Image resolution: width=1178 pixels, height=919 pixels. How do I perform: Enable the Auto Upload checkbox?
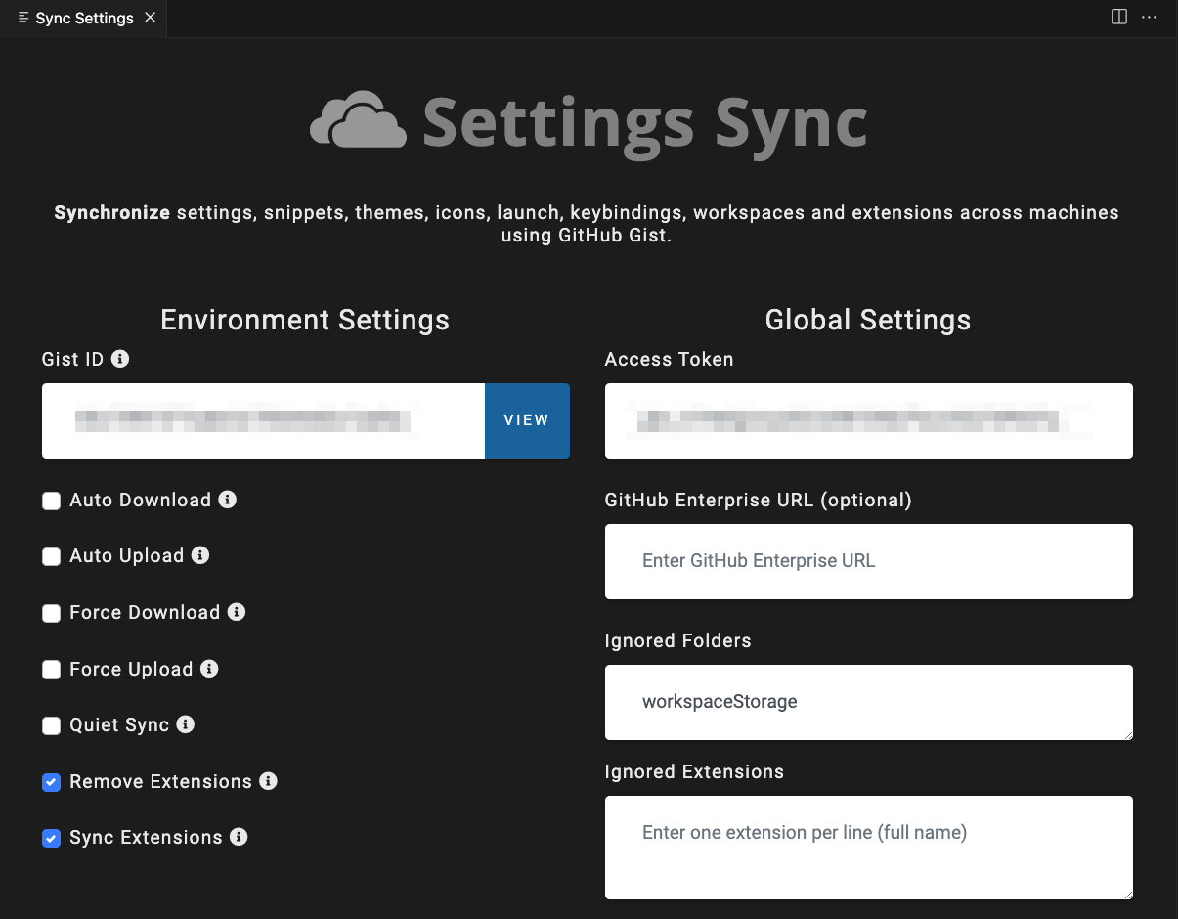pos(51,557)
